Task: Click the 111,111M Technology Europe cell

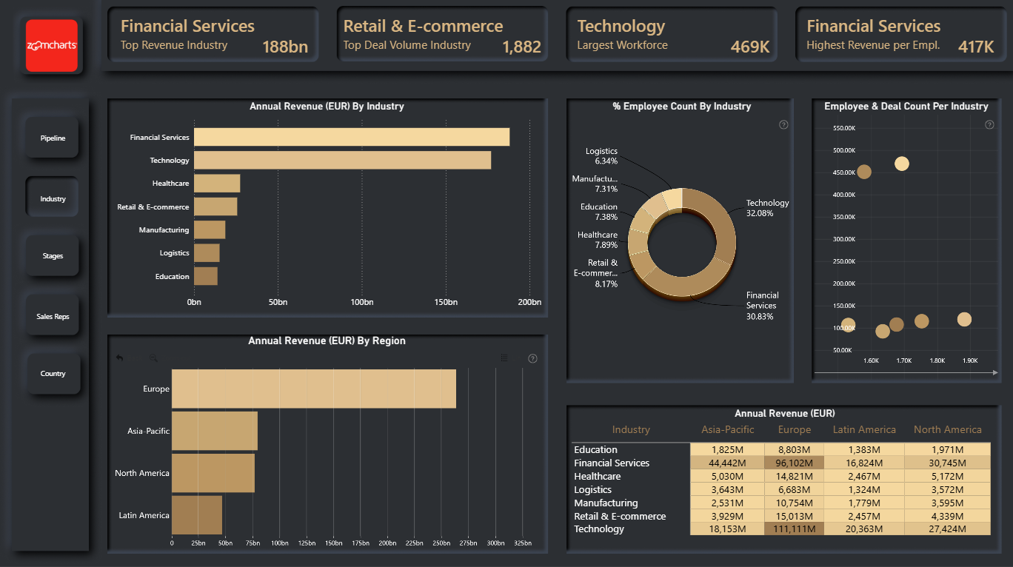Action: coord(794,529)
